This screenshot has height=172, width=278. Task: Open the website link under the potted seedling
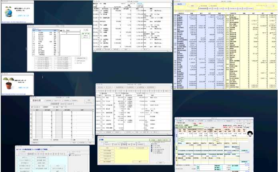click(x=14, y=94)
